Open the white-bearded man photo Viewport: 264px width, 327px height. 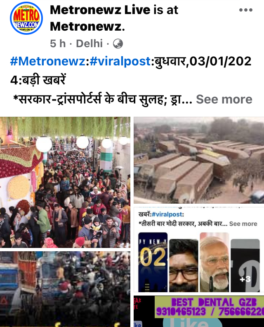click(214, 262)
